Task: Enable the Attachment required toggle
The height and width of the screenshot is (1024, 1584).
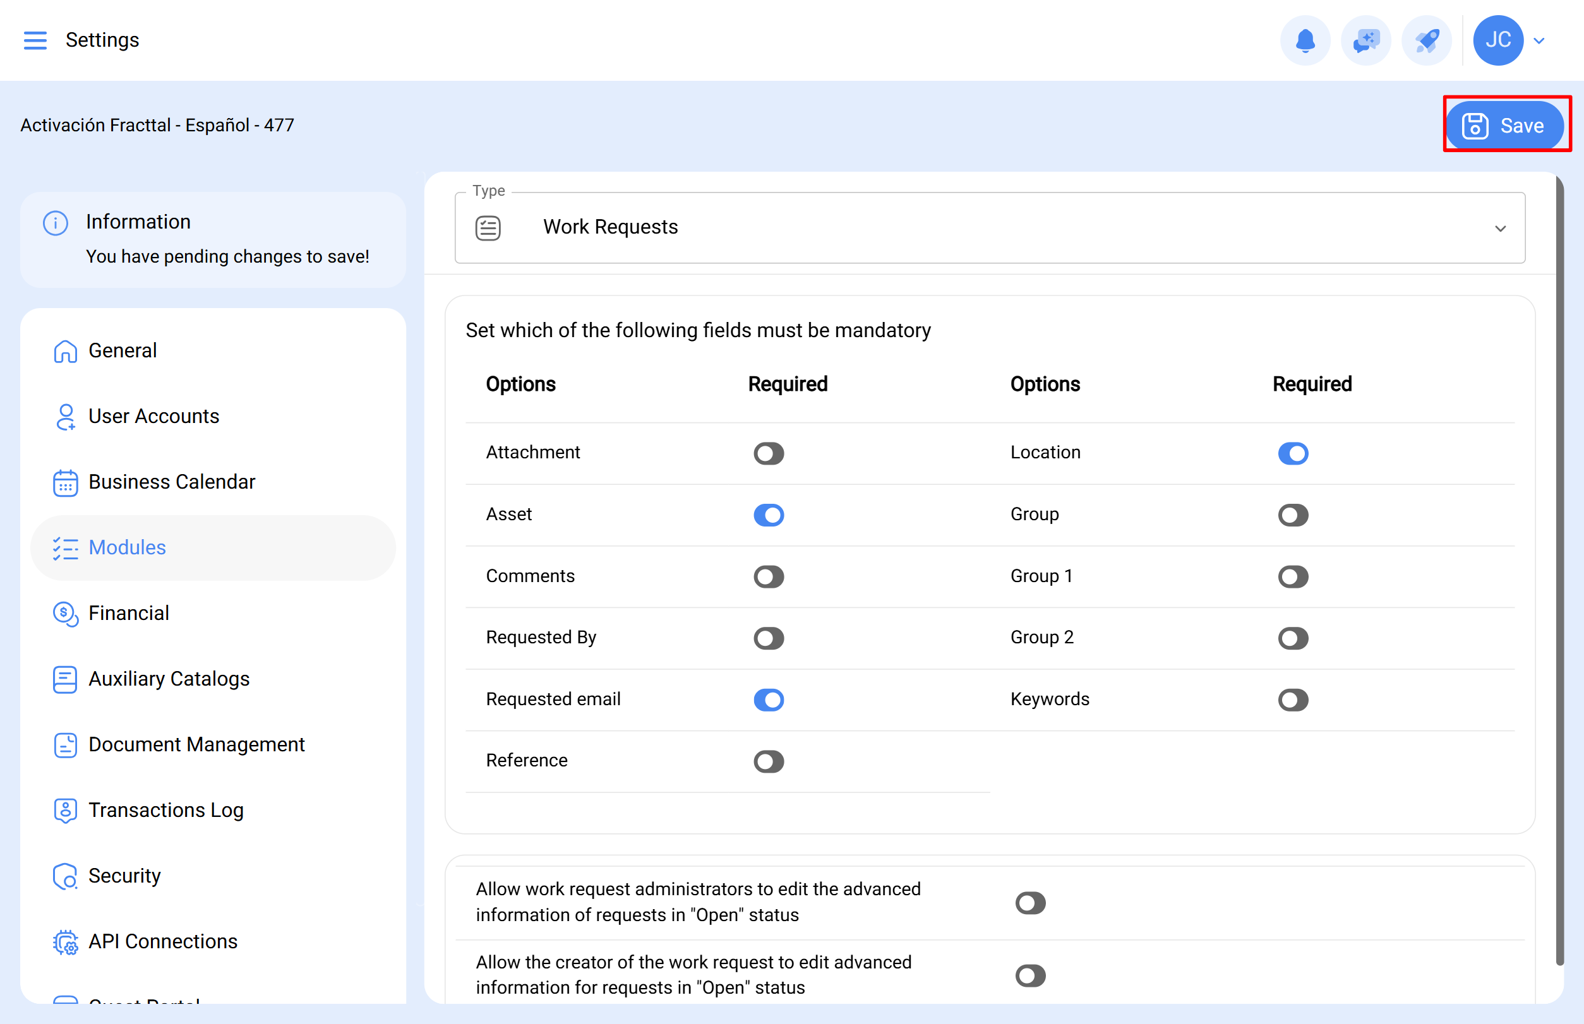Action: pos(769,453)
